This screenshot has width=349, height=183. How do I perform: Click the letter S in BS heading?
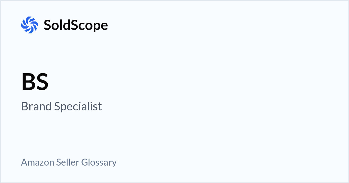click(42, 82)
